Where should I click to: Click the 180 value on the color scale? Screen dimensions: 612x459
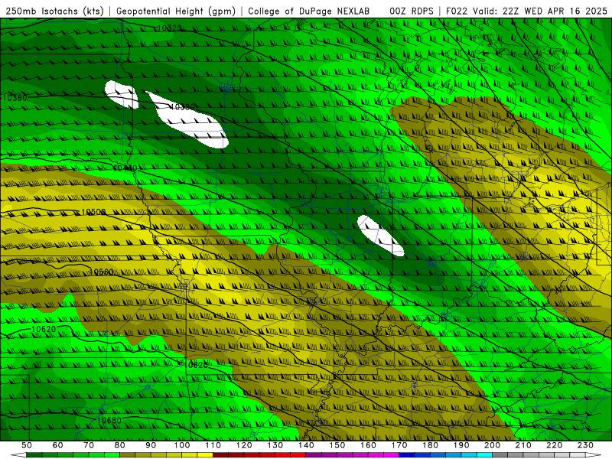tap(431, 445)
